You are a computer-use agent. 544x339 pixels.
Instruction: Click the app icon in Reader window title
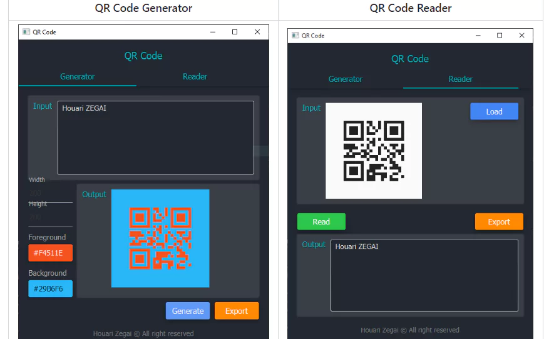coord(295,36)
